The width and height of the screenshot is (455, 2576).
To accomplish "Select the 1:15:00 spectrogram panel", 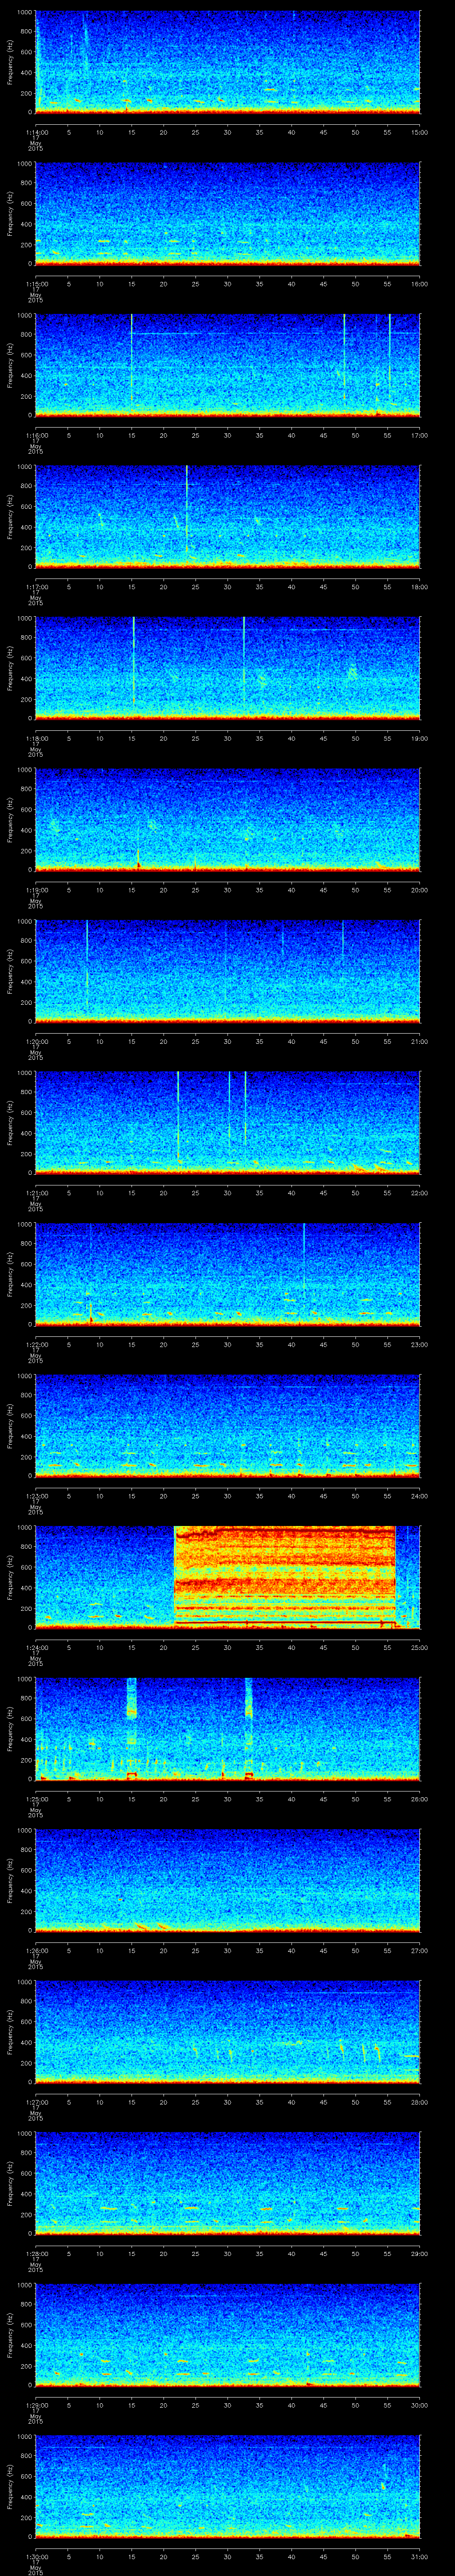I will [x=228, y=213].
